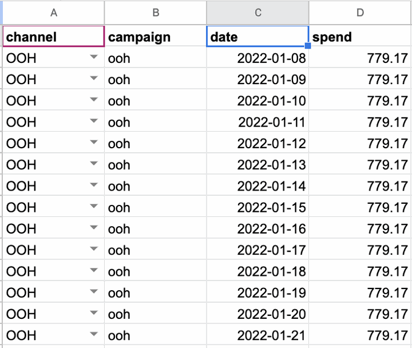This screenshot has width=412, height=348.
Task: Select column B header
Action: pyautogui.click(x=156, y=13)
